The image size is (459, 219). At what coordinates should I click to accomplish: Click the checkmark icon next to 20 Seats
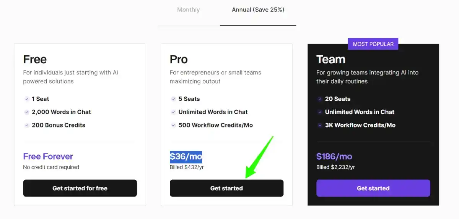tap(320, 99)
